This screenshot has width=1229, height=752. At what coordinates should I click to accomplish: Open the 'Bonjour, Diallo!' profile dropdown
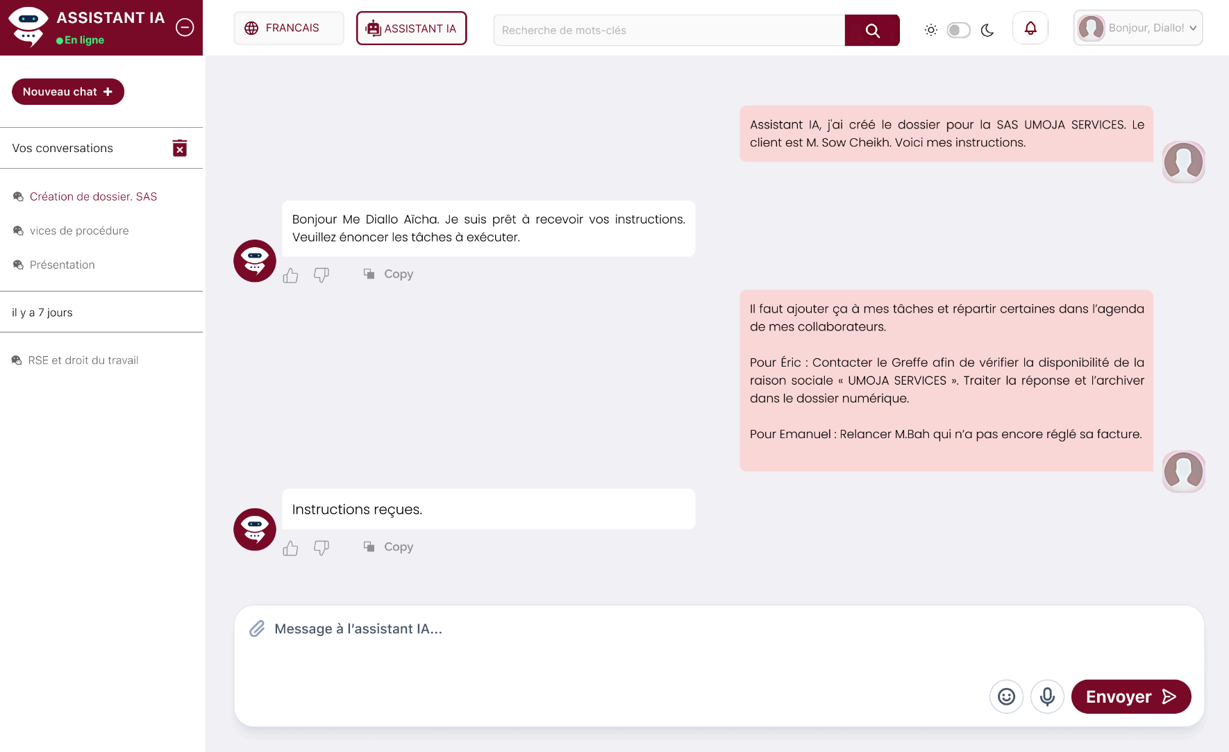pos(1137,28)
